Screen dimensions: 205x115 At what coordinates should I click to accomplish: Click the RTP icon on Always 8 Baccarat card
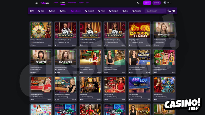80,73
